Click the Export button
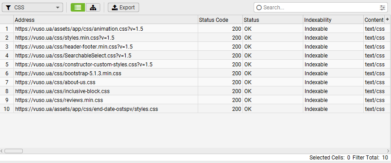This screenshot has width=391, height=163. click(x=123, y=8)
